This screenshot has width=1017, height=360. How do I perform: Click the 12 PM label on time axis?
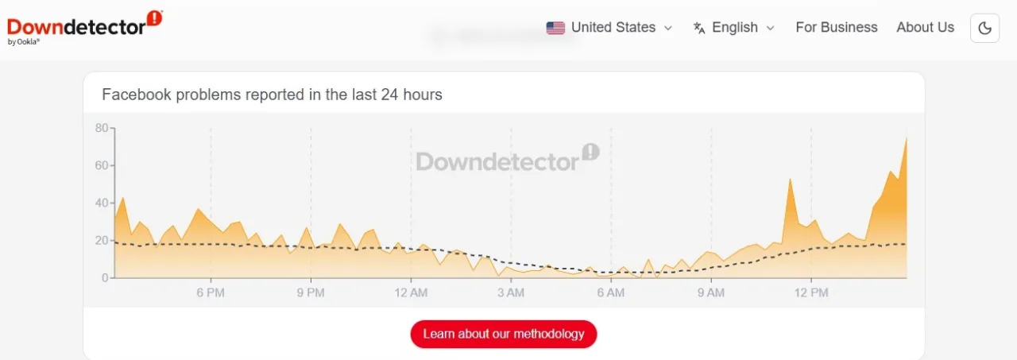810,292
